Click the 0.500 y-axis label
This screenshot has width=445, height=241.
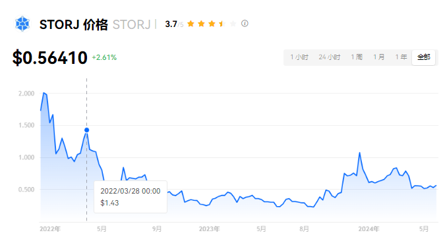(x=26, y=190)
